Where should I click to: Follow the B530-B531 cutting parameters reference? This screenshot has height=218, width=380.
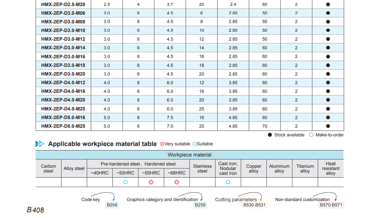coord(255,205)
